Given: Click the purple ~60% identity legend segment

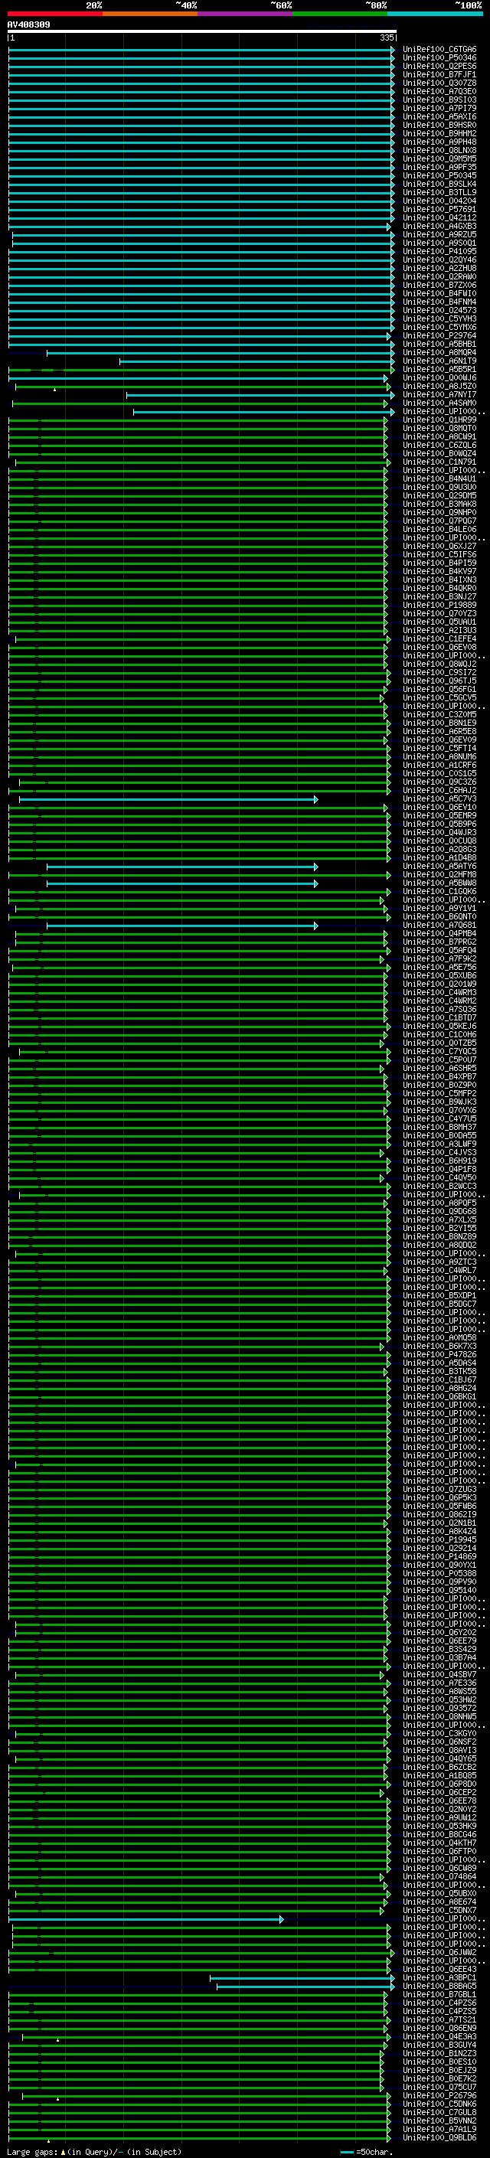Looking at the screenshot, I should [246, 14].
